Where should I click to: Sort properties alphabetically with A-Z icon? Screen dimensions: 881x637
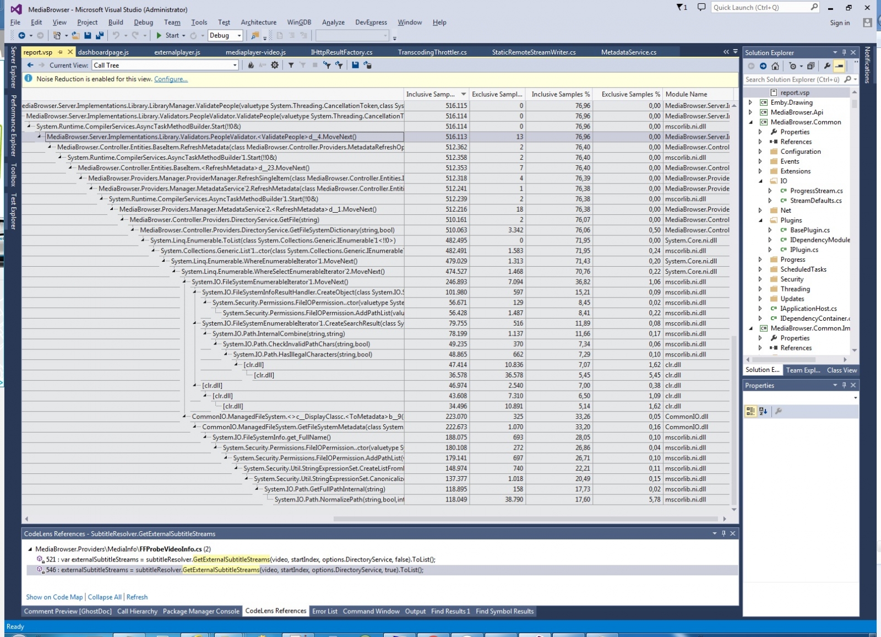tap(763, 411)
